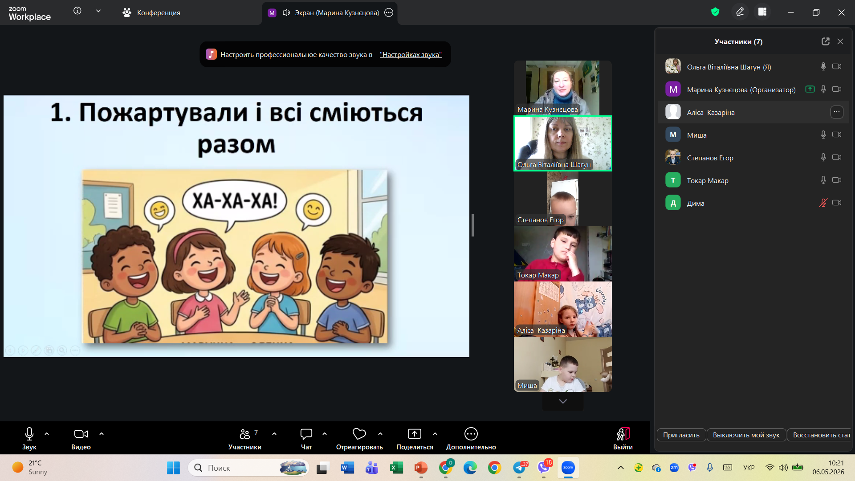Open the Chat (Чат) panel icon

tap(306, 434)
